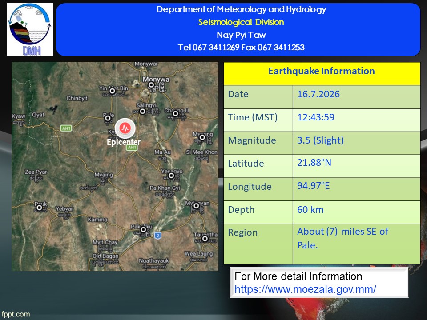Click the Myingyan town marker
Viewport: 427px width, 320px height.
[x=196, y=206]
